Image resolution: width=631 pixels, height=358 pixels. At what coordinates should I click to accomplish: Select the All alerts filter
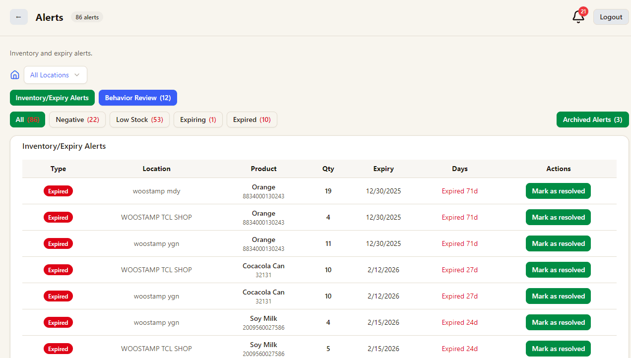tap(27, 119)
